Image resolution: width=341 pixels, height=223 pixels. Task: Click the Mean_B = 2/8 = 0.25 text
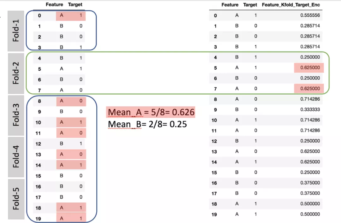(147, 124)
